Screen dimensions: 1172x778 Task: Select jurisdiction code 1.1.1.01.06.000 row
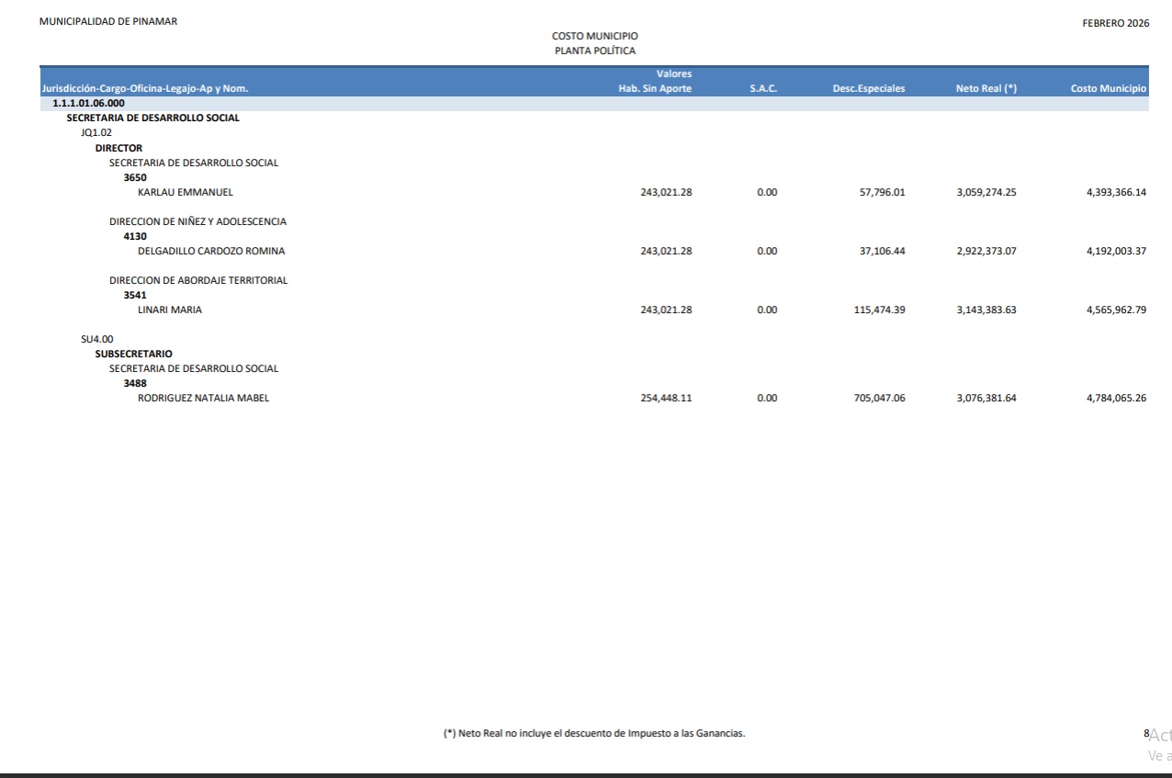coord(88,104)
